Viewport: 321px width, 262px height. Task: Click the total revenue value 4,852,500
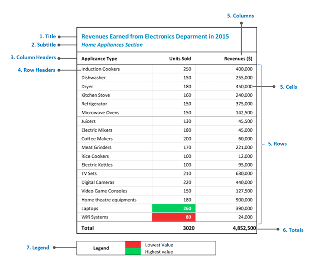pyautogui.click(x=244, y=228)
